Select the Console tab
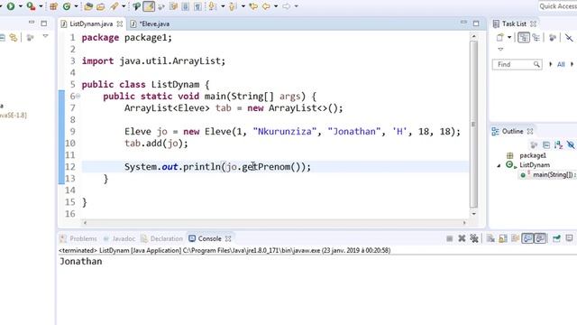The image size is (577, 325). click(209, 238)
